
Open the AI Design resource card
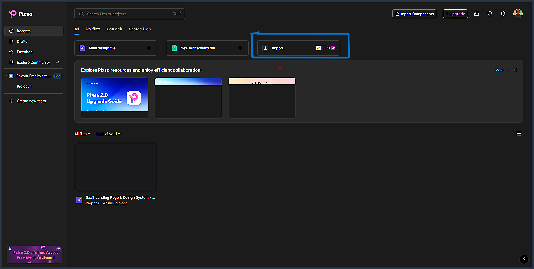click(x=262, y=98)
